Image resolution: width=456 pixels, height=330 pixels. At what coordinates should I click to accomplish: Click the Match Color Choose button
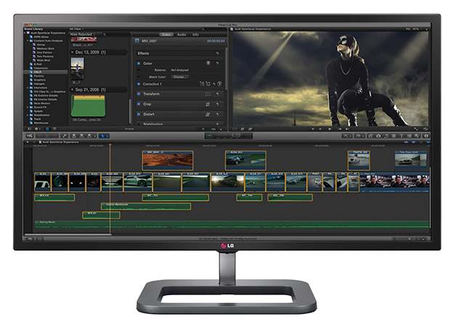[179, 76]
